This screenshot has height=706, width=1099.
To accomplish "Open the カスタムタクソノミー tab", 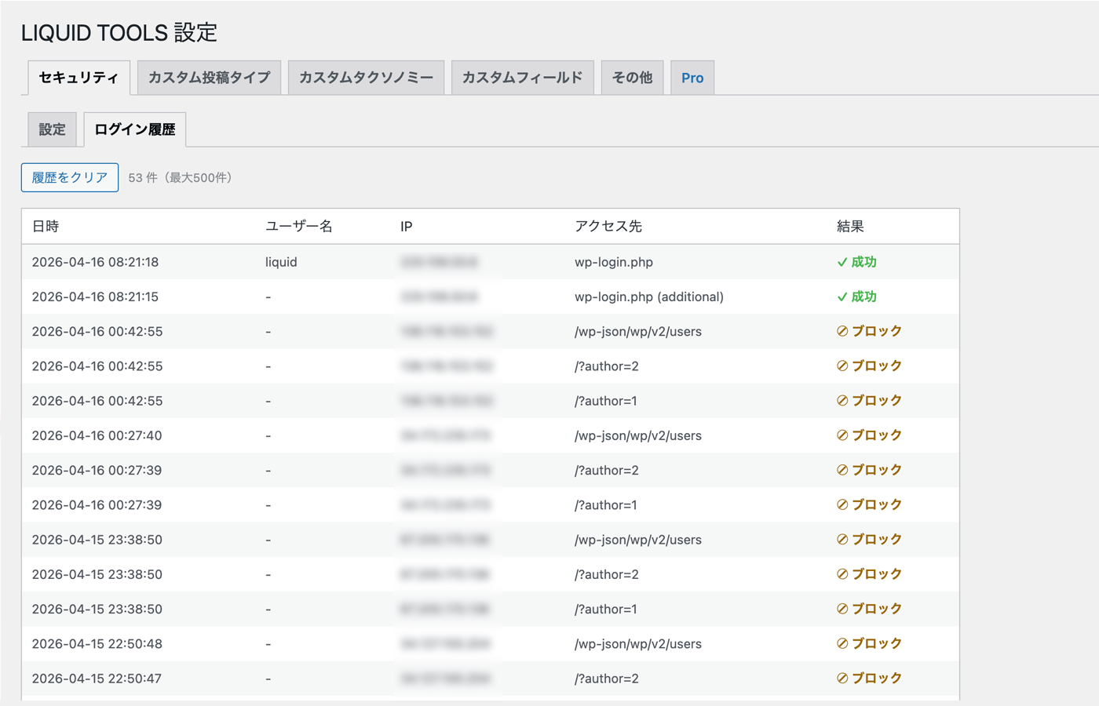I will (366, 77).
